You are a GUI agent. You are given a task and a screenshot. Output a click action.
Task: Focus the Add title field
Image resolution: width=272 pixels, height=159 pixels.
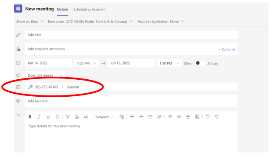pyautogui.click(x=131, y=35)
